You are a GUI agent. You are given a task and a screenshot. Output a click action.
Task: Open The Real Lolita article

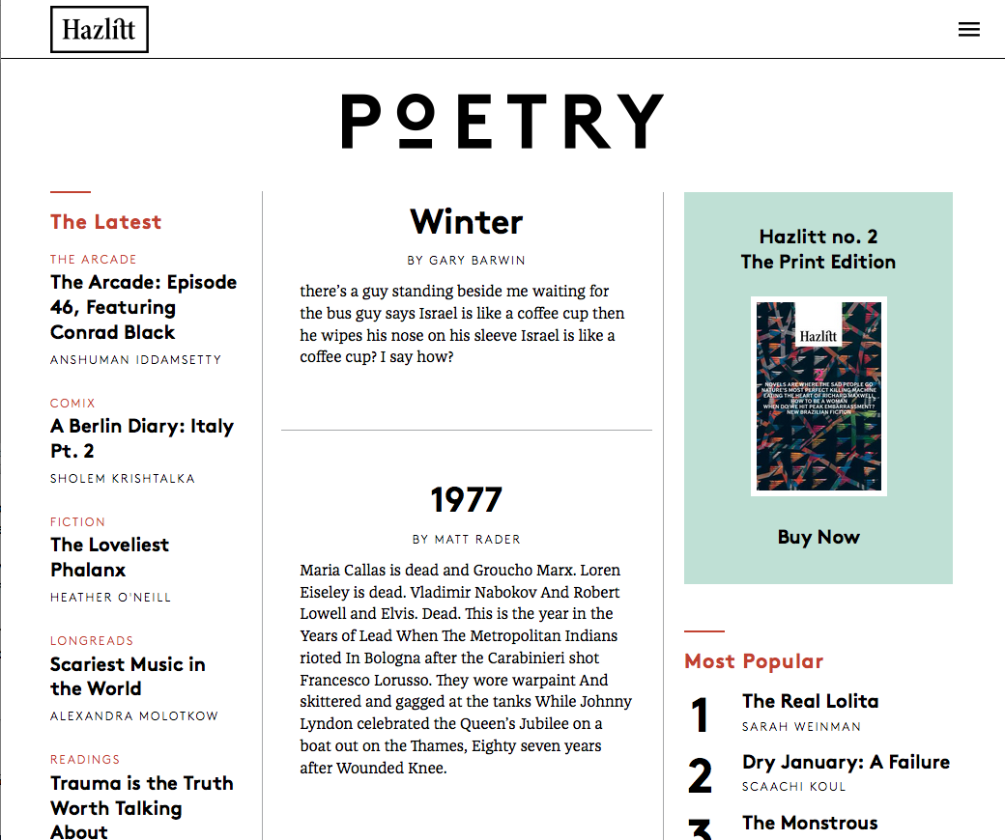810,701
